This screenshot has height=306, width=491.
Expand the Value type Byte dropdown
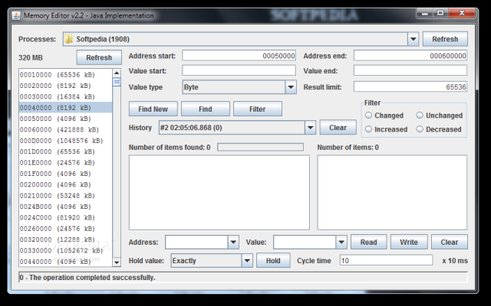click(x=291, y=87)
